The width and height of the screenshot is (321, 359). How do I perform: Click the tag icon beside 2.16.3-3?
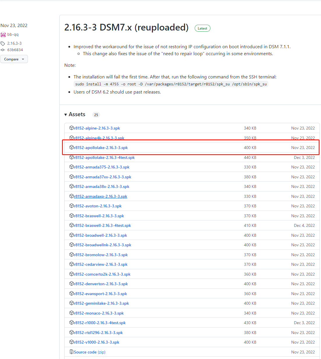point(3,44)
